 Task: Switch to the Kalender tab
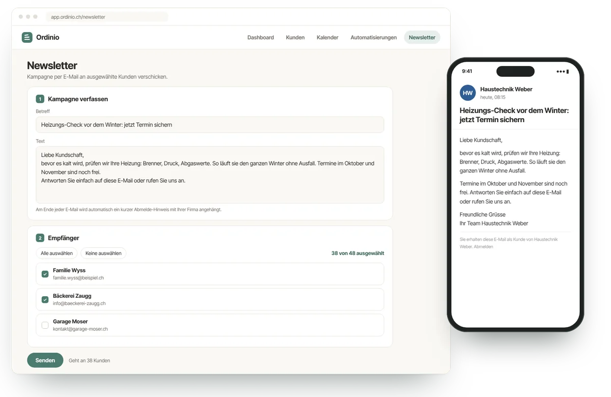327,37
